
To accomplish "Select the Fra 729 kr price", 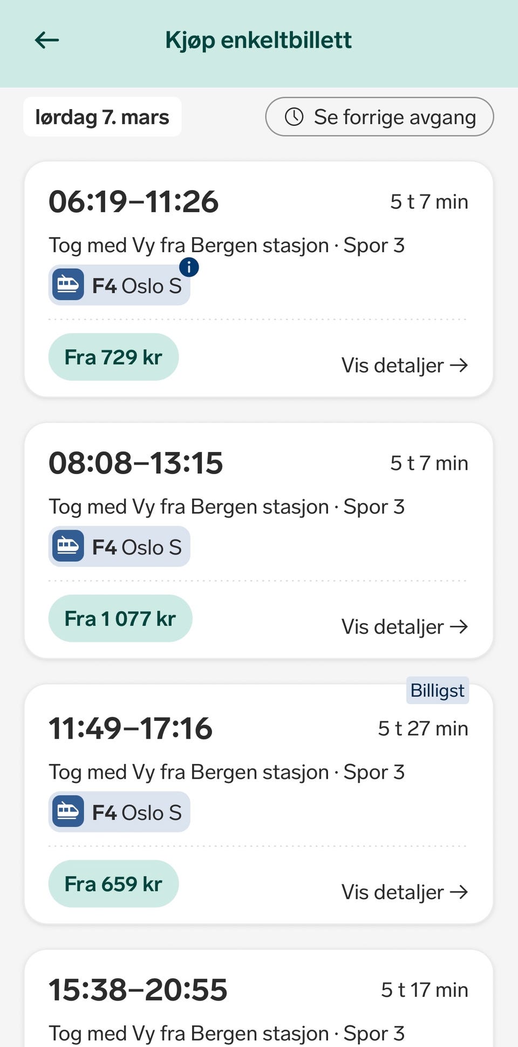I will tap(113, 357).
